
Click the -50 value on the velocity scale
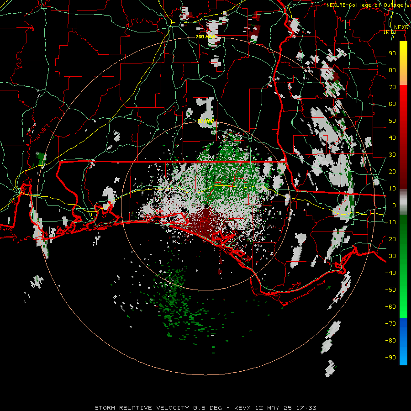[x=390, y=290]
